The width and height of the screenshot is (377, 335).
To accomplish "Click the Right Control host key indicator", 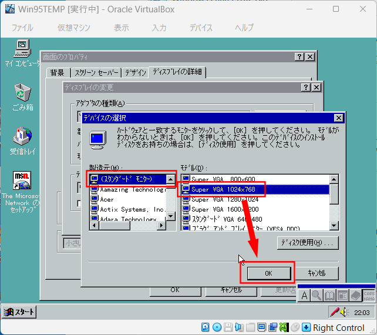I will point(338,327).
